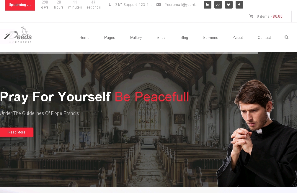Viewport: 297px width, 193px height.
Task: Click the 0 items cart total
Action: (270, 17)
